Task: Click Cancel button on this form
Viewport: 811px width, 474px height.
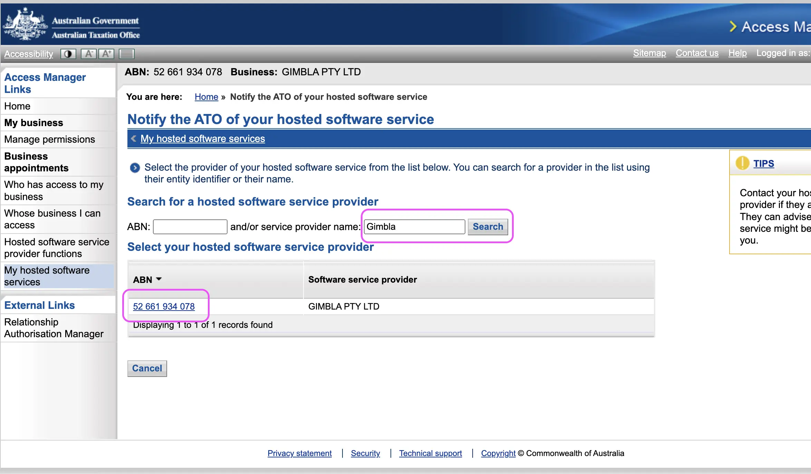Action: (147, 368)
